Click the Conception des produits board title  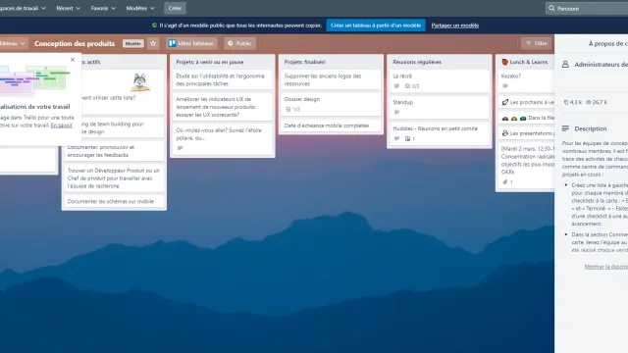[75, 43]
